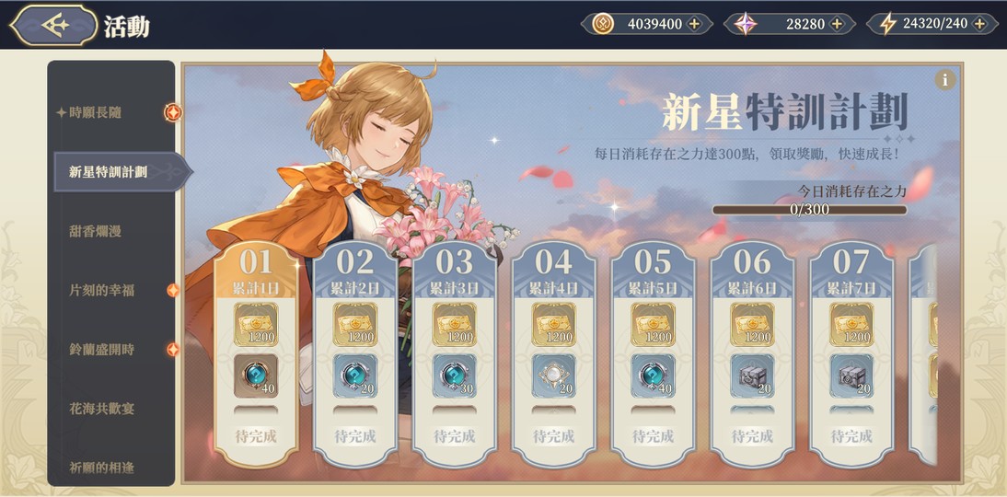Click the gold coin currency icon
Viewport: 1007px width, 497px height.
(x=602, y=25)
